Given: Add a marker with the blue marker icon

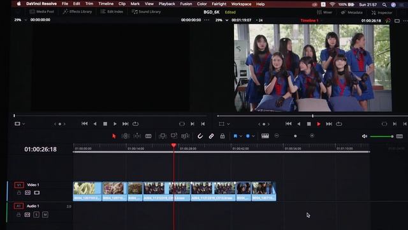Looking at the screenshot, I should click(248, 136).
